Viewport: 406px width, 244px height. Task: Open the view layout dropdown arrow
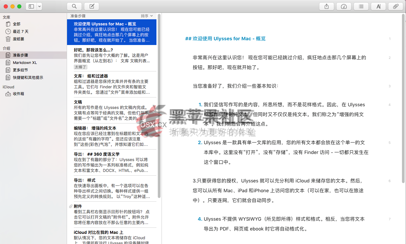pos(39,6)
